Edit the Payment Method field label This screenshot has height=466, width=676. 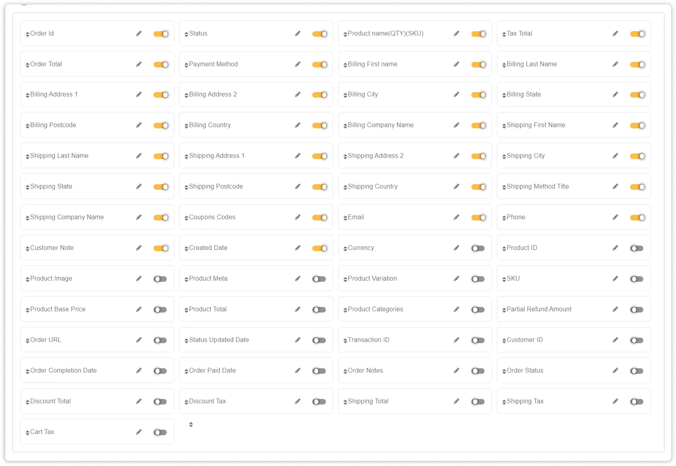[x=298, y=64]
